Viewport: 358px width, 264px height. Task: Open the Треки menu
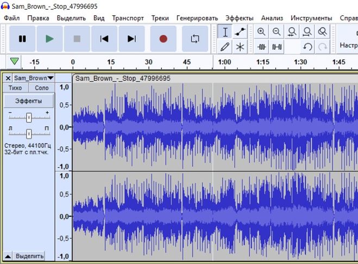point(160,18)
